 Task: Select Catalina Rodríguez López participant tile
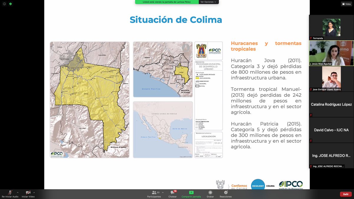tap(331, 104)
